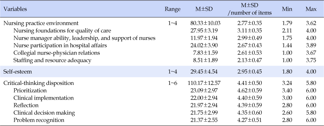
Task: Click the 110.17±12.57 total score cell
Action: 204,83
